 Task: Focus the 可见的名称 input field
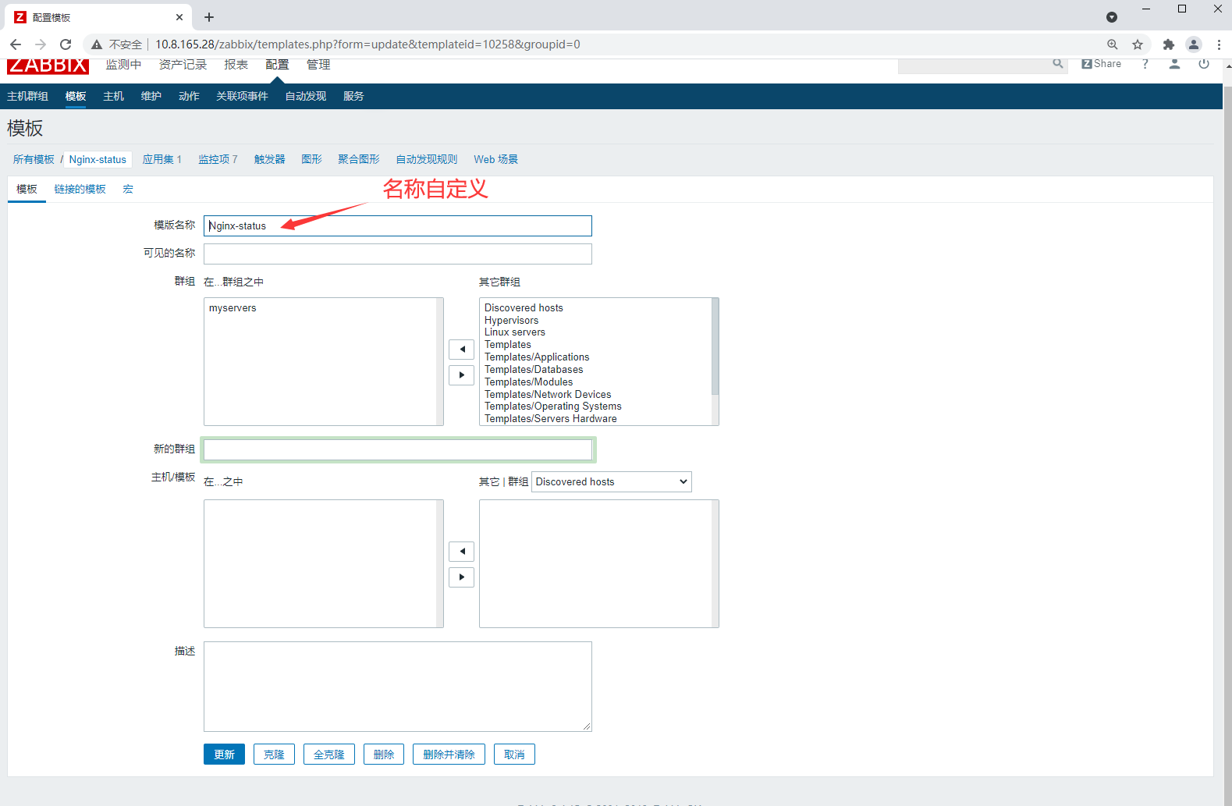tap(398, 254)
